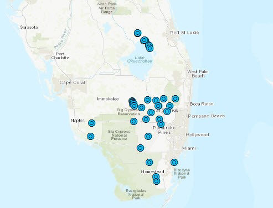The width and height of the screenshot is (273, 208).
Task: Click the Immokalee town label
Action: [108, 99]
